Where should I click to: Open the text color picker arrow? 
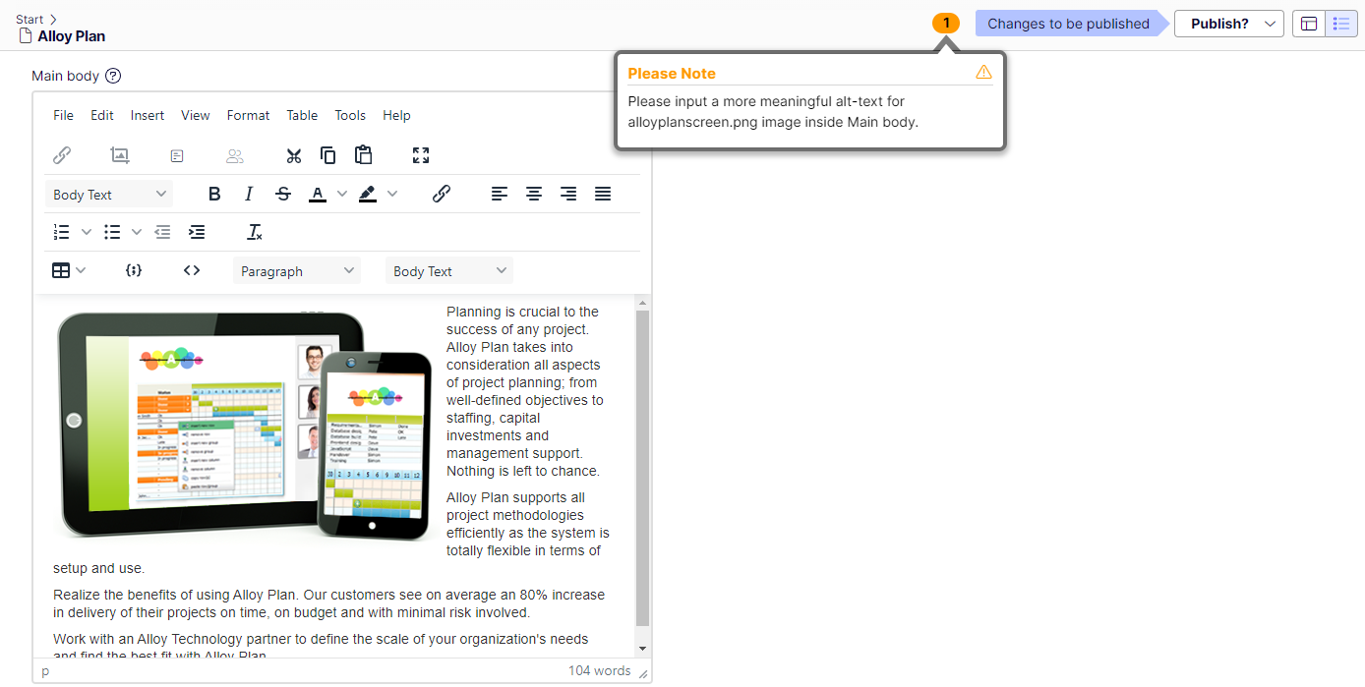click(342, 194)
